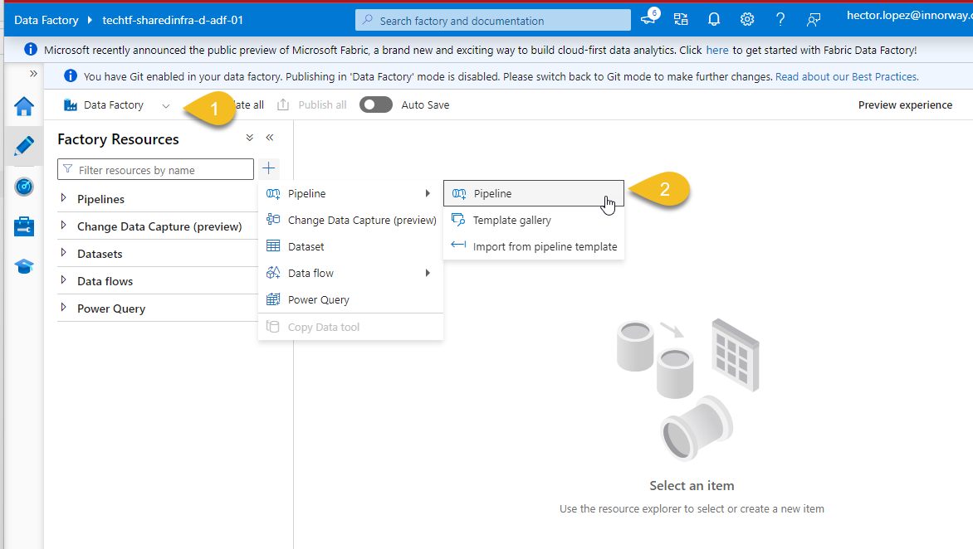Open the settings gear
973x549 pixels.
747,20
